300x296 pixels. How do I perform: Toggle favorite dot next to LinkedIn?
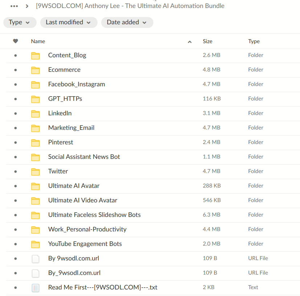(15, 113)
